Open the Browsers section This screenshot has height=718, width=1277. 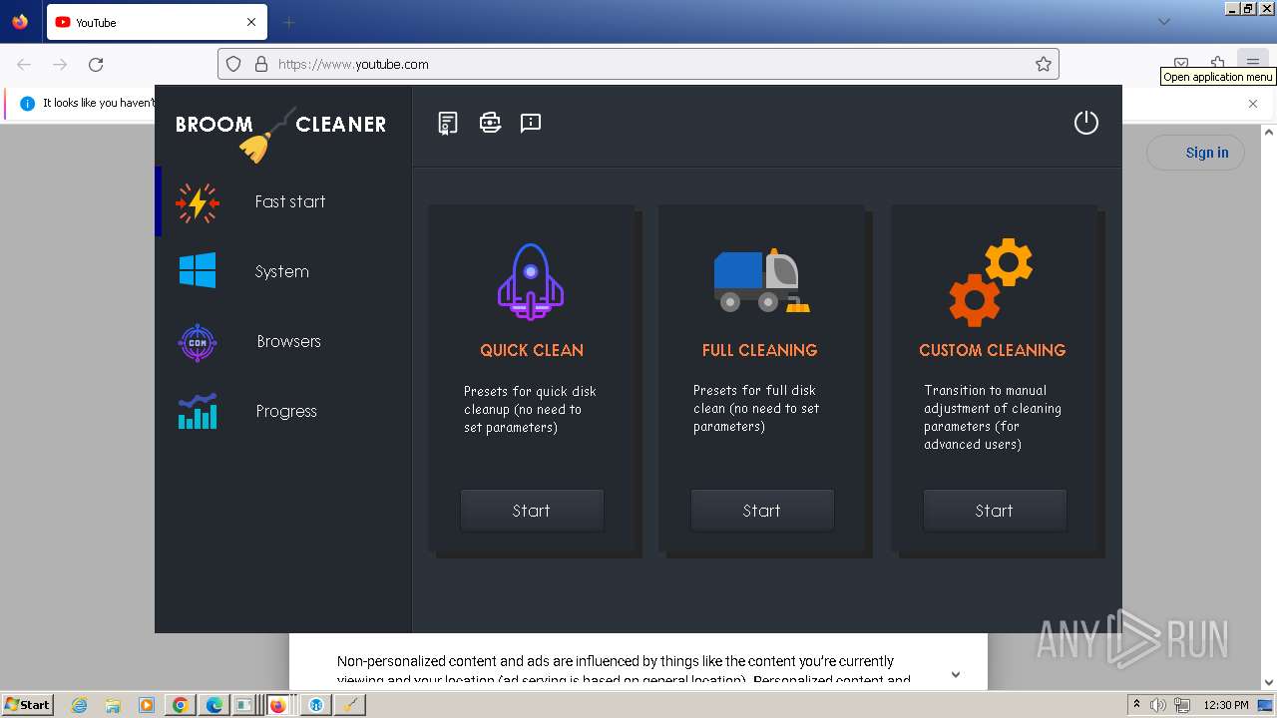tap(283, 341)
